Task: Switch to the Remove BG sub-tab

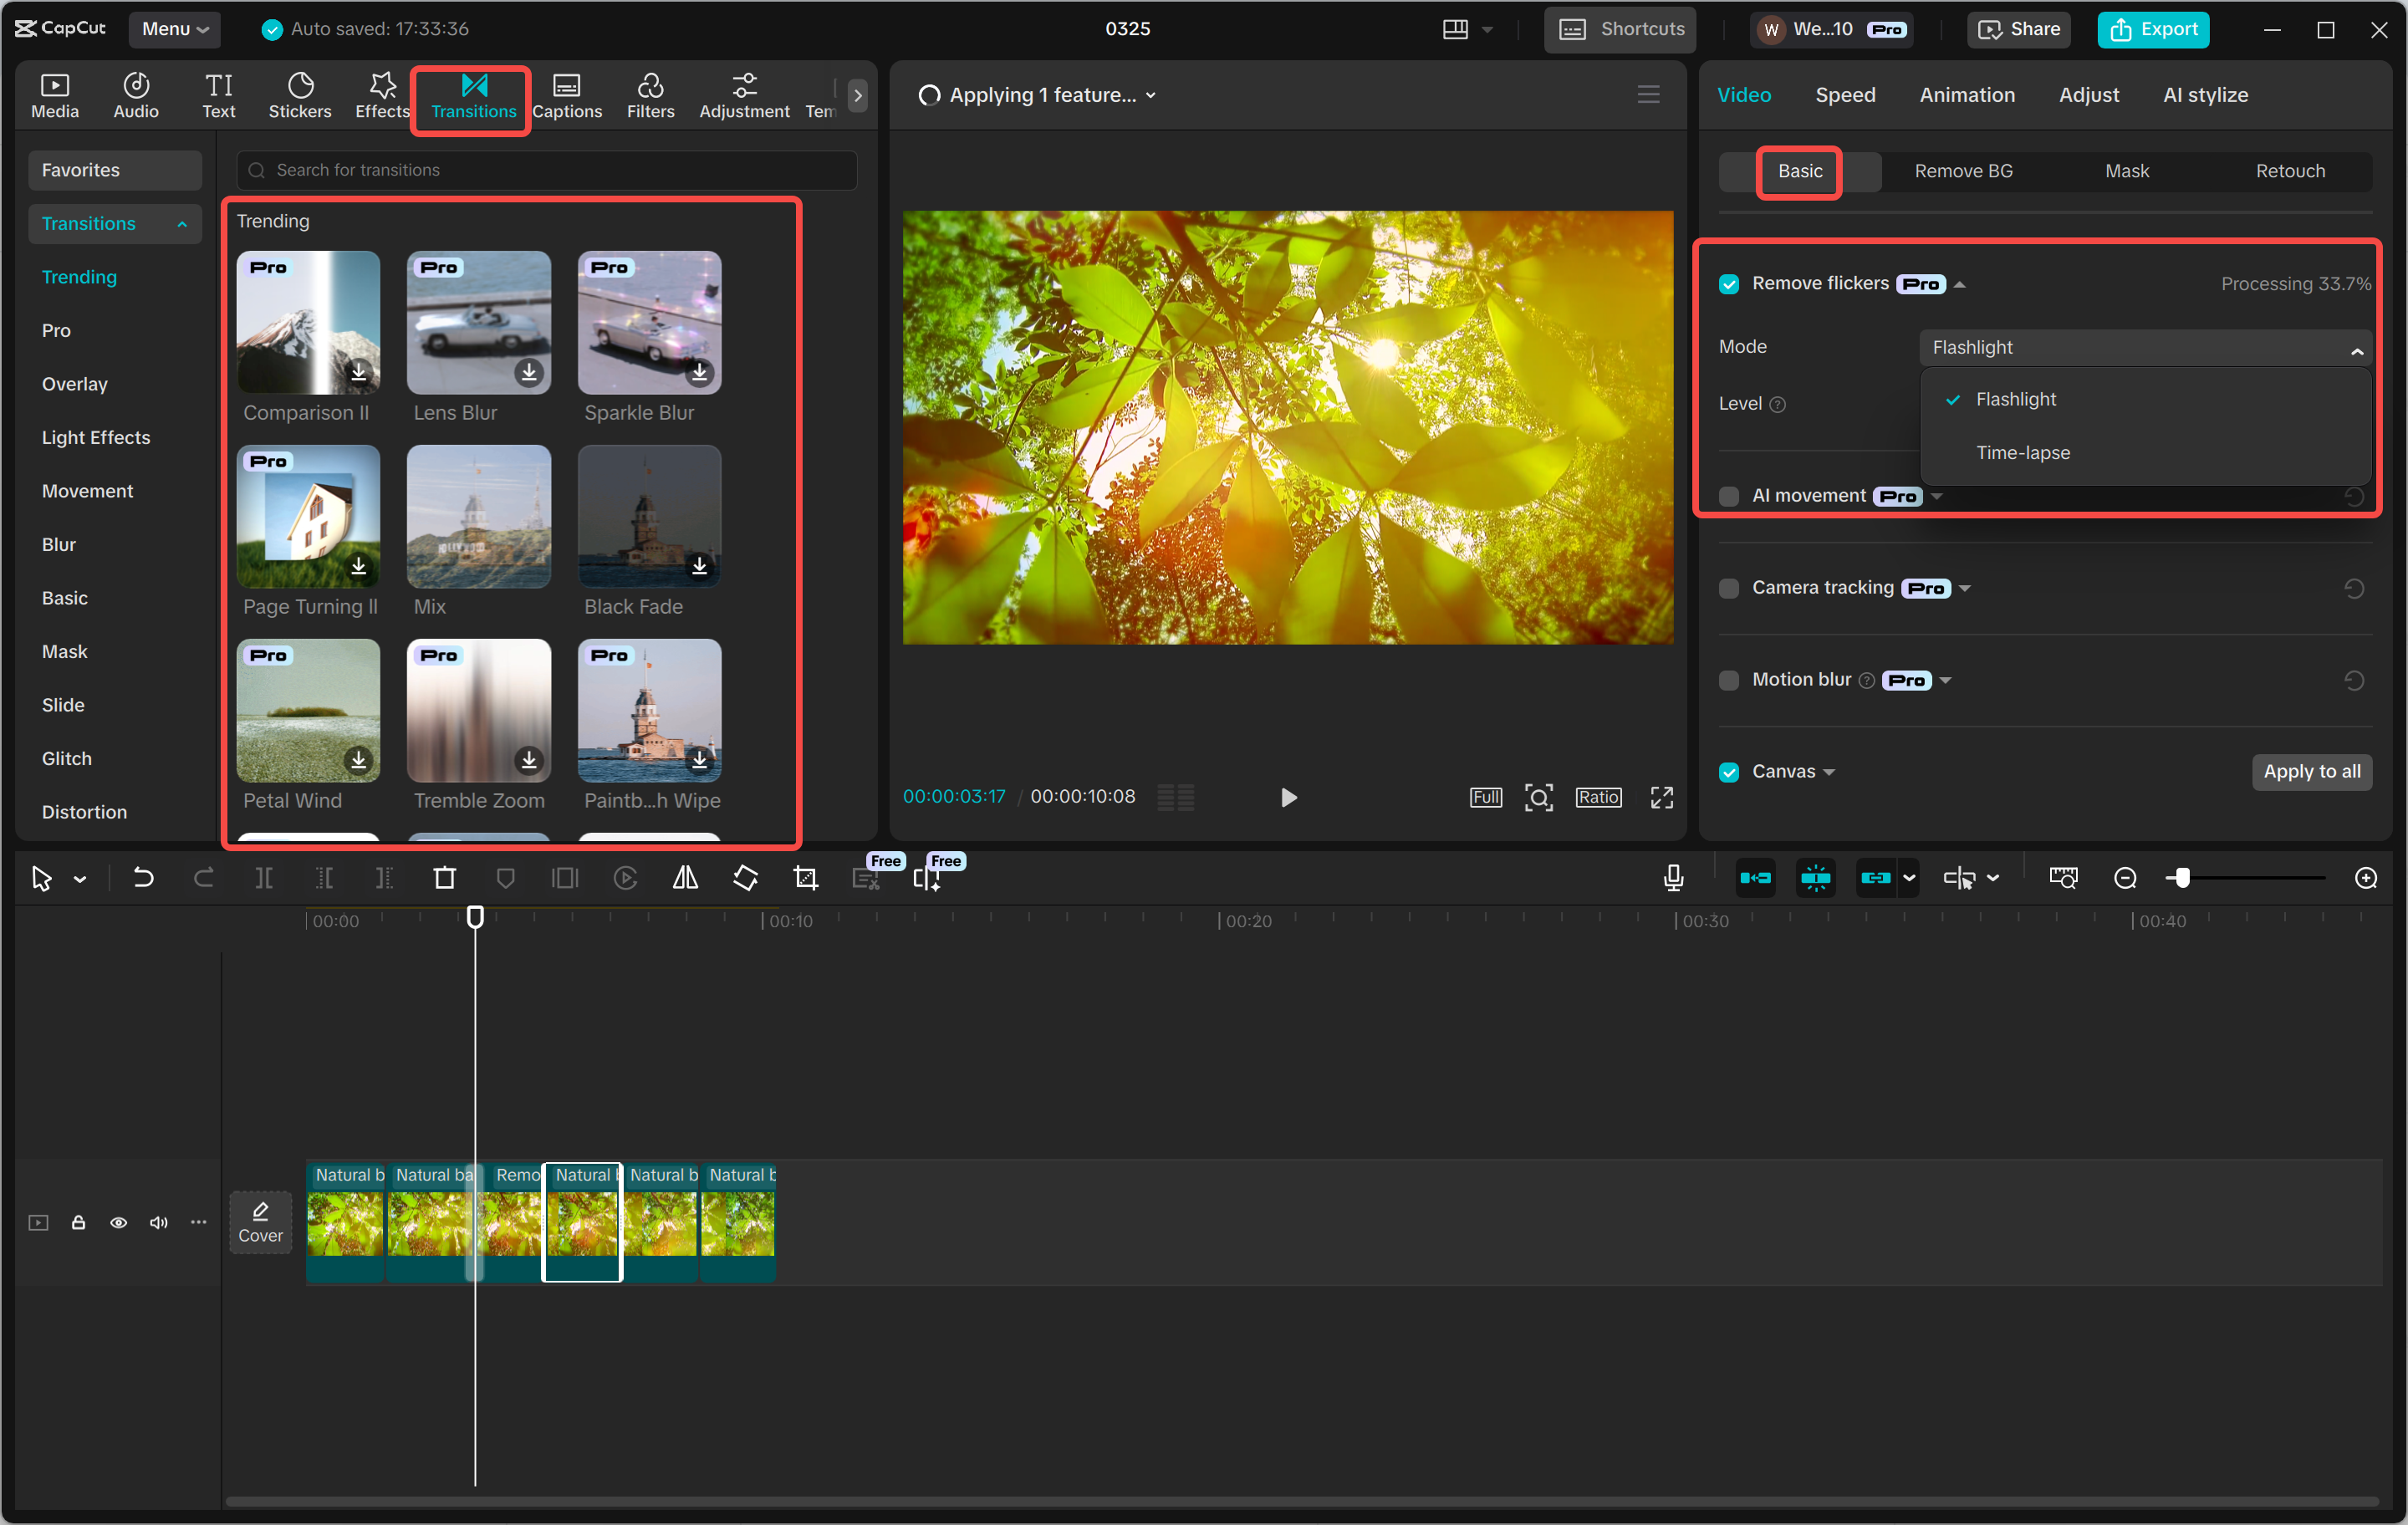Action: pyautogui.click(x=1962, y=171)
